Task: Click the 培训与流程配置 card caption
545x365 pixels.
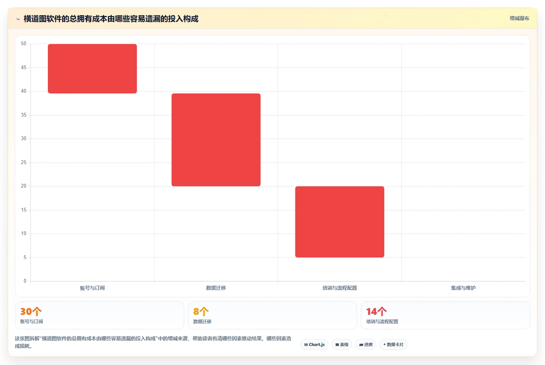Action: pyautogui.click(x=382, y=321)
